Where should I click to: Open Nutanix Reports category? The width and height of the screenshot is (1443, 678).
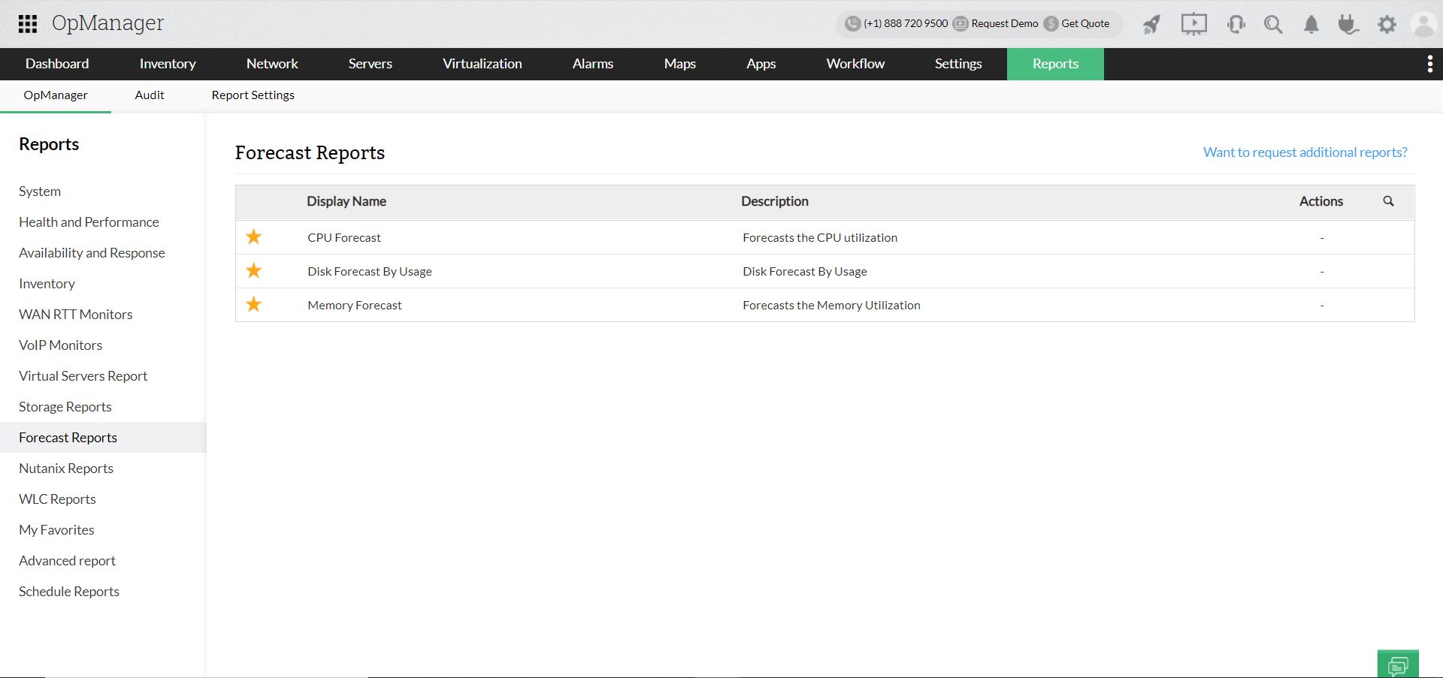[66, 469]
